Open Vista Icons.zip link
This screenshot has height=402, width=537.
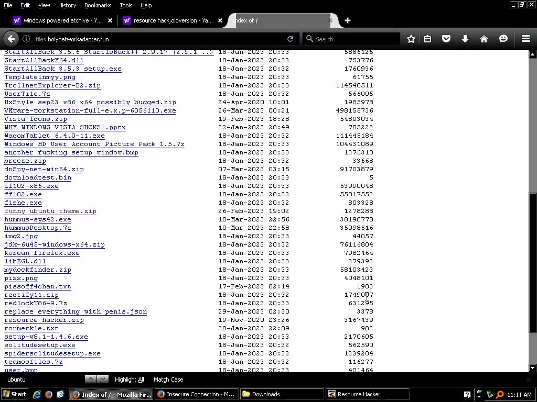[x=36, y=119]
